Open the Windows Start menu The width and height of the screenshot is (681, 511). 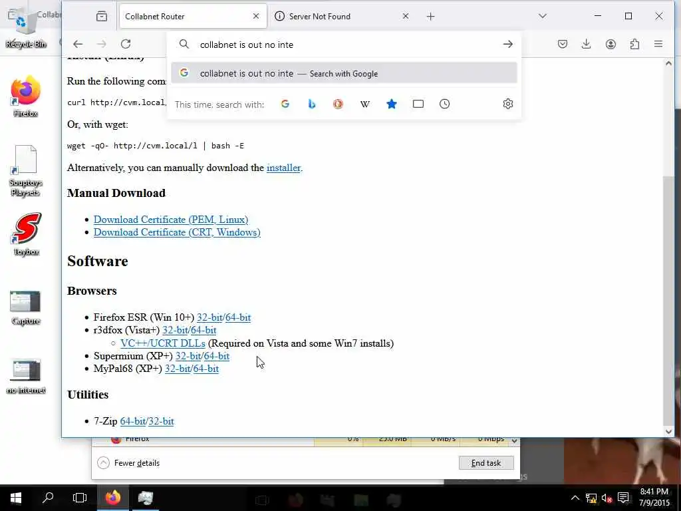(16, 498)
